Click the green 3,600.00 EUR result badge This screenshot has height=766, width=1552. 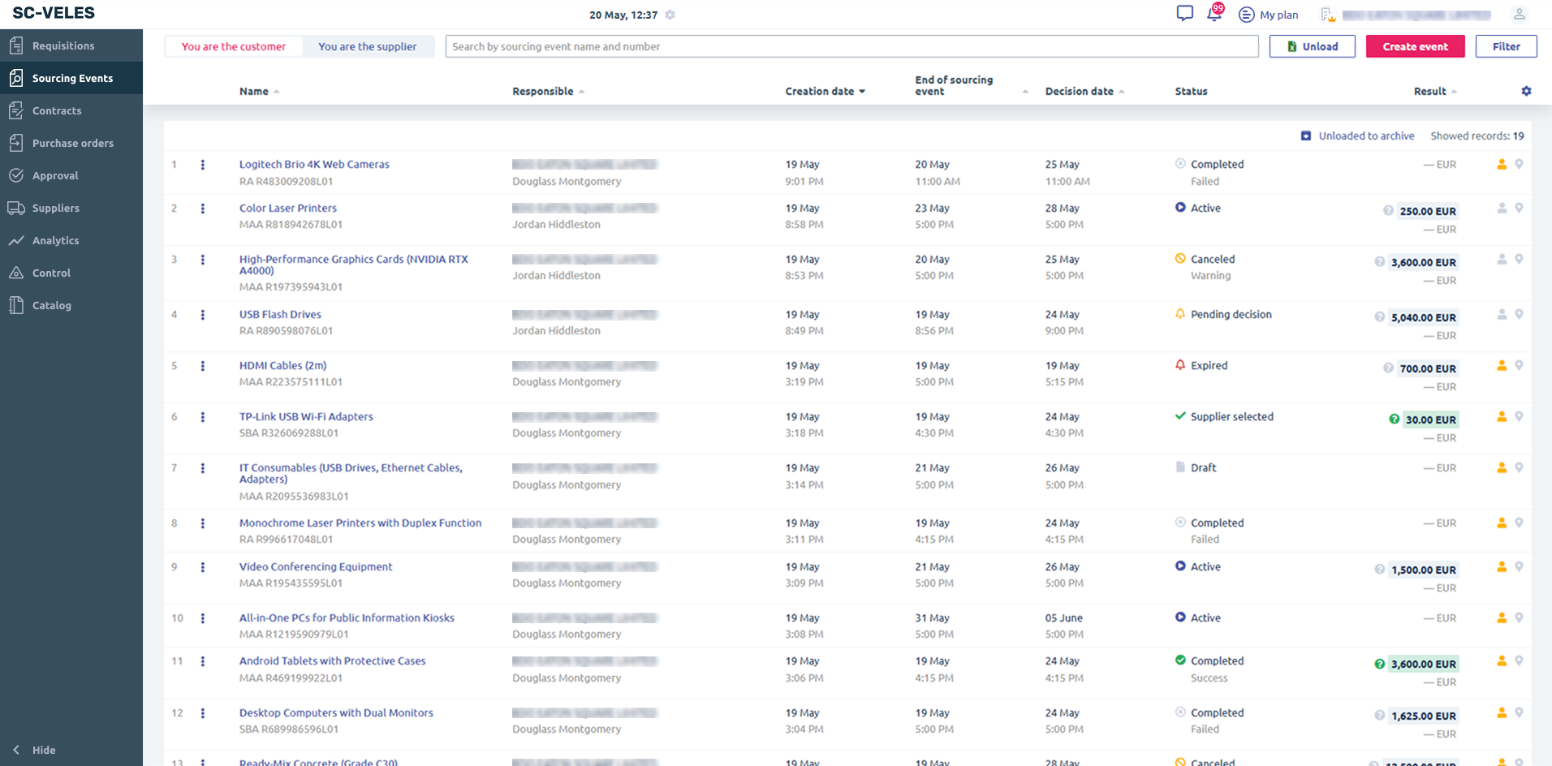click(1423, 664)
